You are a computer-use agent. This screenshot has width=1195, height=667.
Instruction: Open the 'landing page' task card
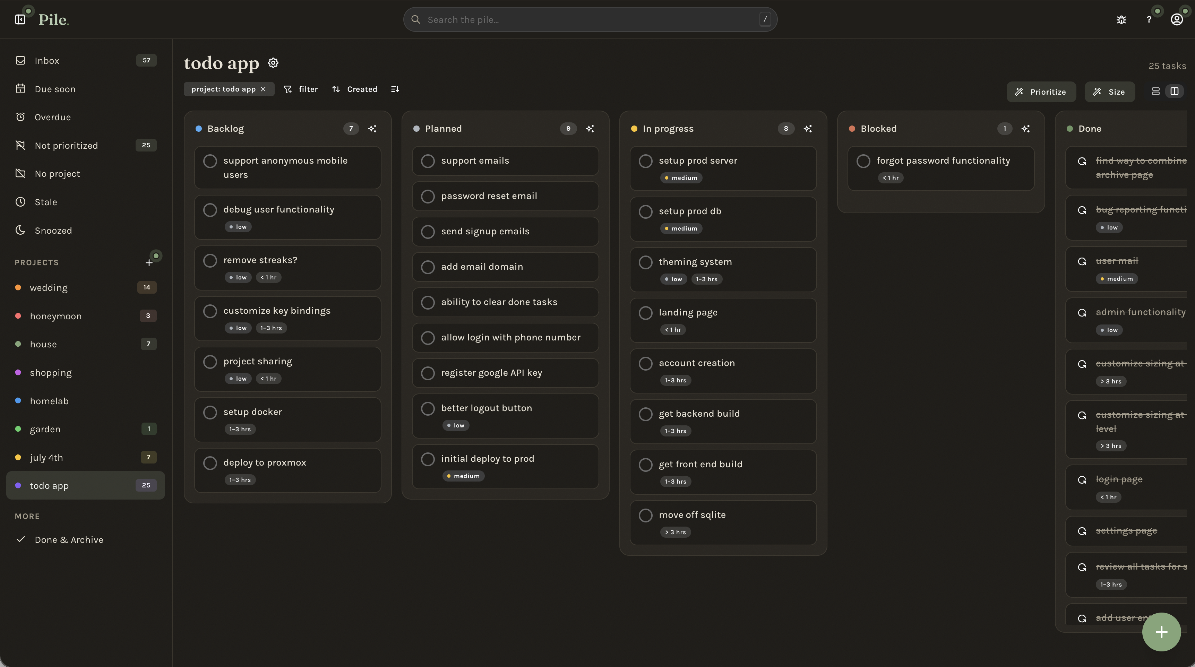[723, 321]
